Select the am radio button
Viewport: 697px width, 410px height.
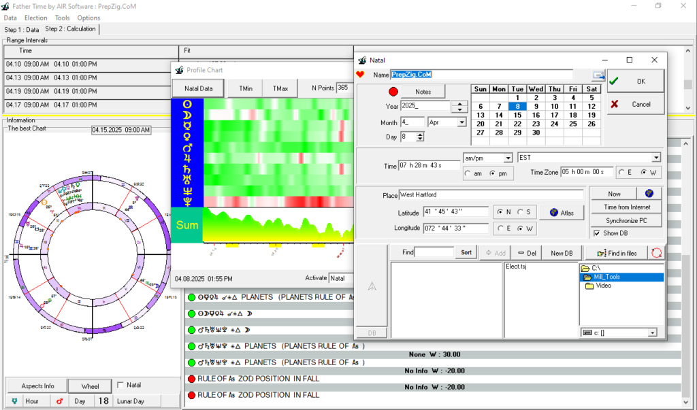pos(468,173)
